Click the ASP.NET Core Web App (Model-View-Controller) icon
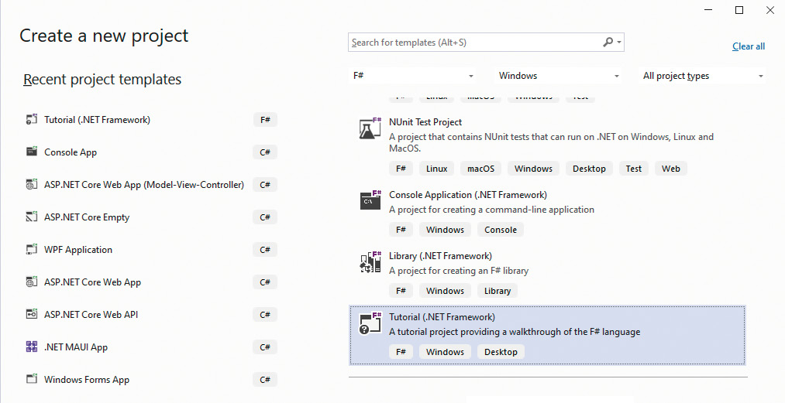 [32, 184]
